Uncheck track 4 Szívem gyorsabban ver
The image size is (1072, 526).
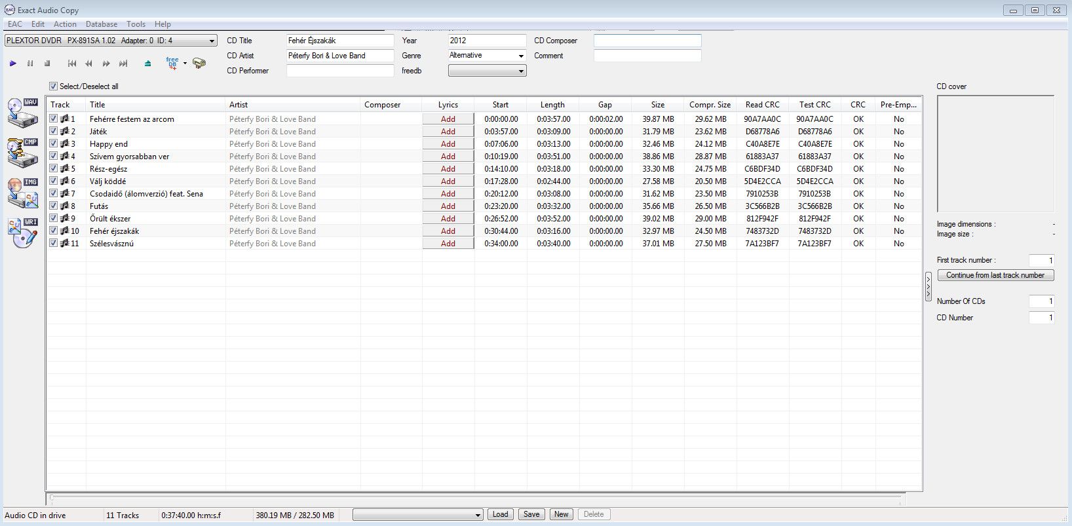click(54, 156)
